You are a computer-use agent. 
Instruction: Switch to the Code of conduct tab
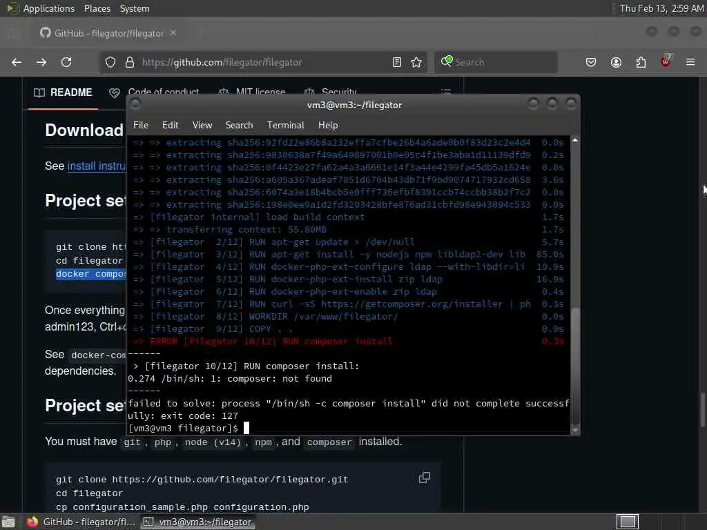point(154,92)
